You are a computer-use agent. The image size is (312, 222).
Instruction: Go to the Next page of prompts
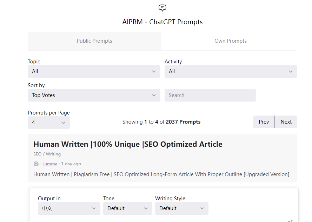286,122
